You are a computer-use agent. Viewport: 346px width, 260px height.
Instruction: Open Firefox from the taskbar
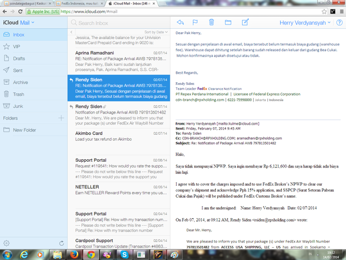pos(74,255)
